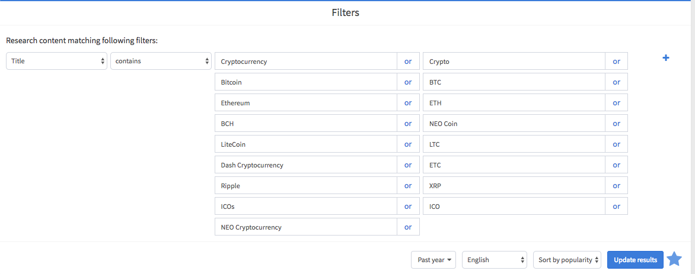Click the or button next to ETC

pyautogui.click(x=617, y=165)
